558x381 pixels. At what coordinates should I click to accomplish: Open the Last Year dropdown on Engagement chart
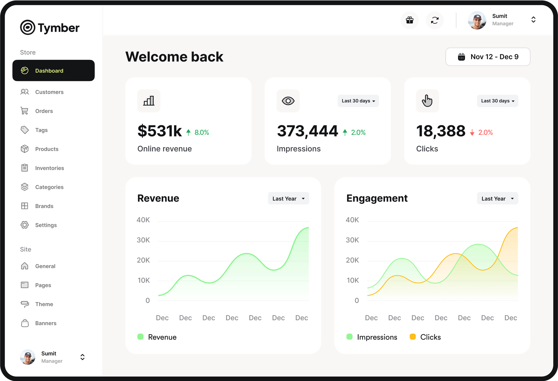click(497, 198)
